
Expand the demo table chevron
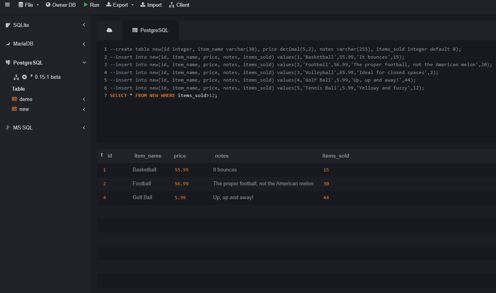(84, 99)
